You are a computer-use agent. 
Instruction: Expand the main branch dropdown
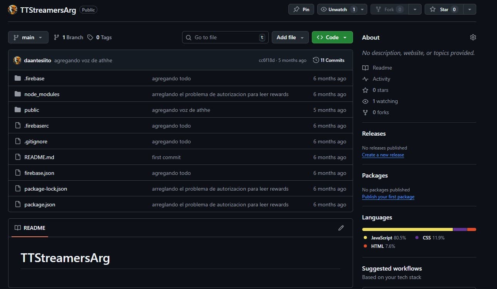[x=28, y=37]
